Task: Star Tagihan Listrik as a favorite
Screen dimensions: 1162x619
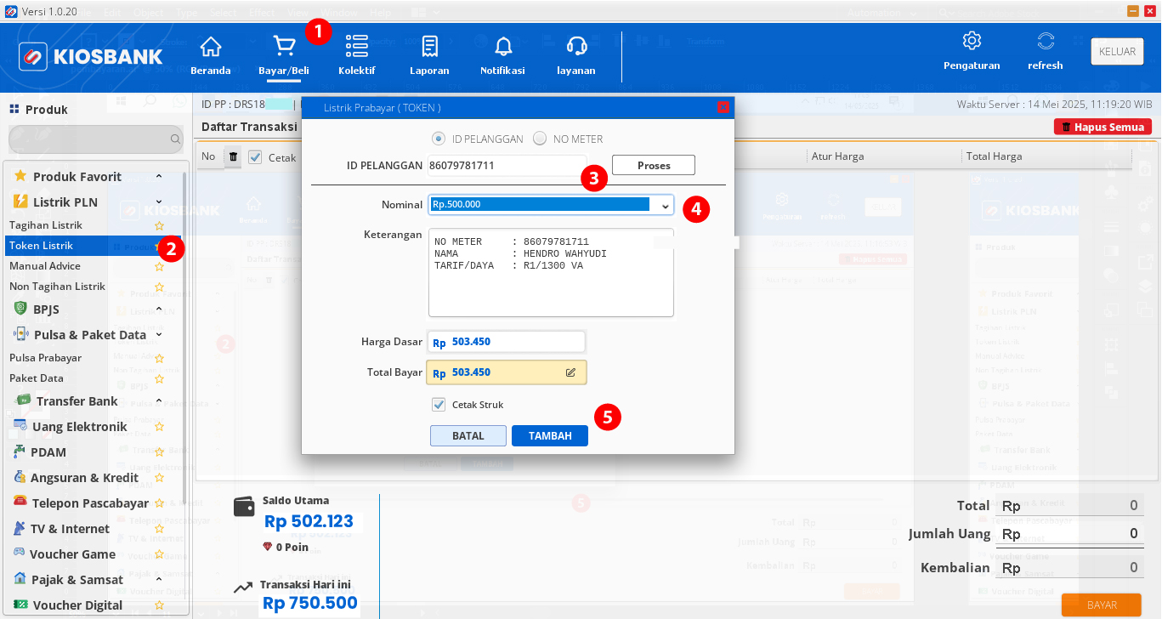Action: 159,225
